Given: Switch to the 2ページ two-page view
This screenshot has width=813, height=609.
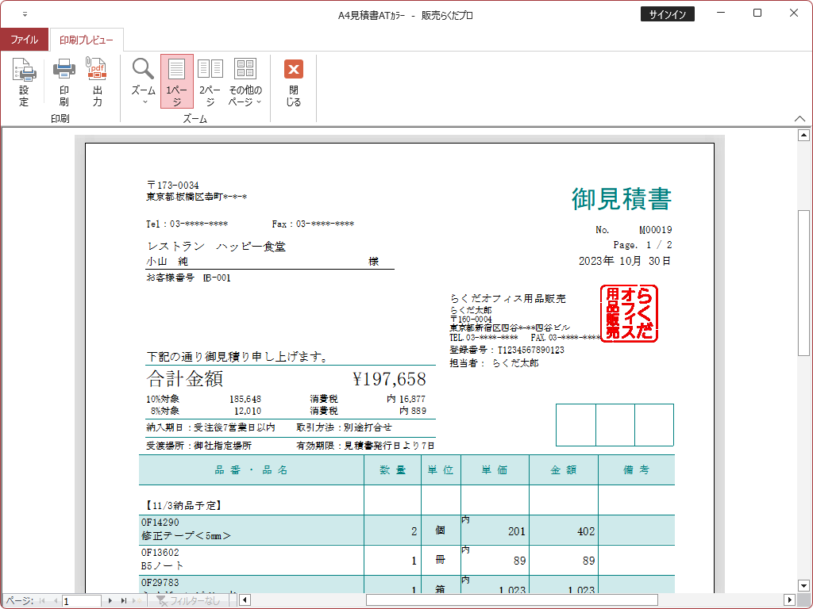Looking at the screenshot, I should pos(210,82).
